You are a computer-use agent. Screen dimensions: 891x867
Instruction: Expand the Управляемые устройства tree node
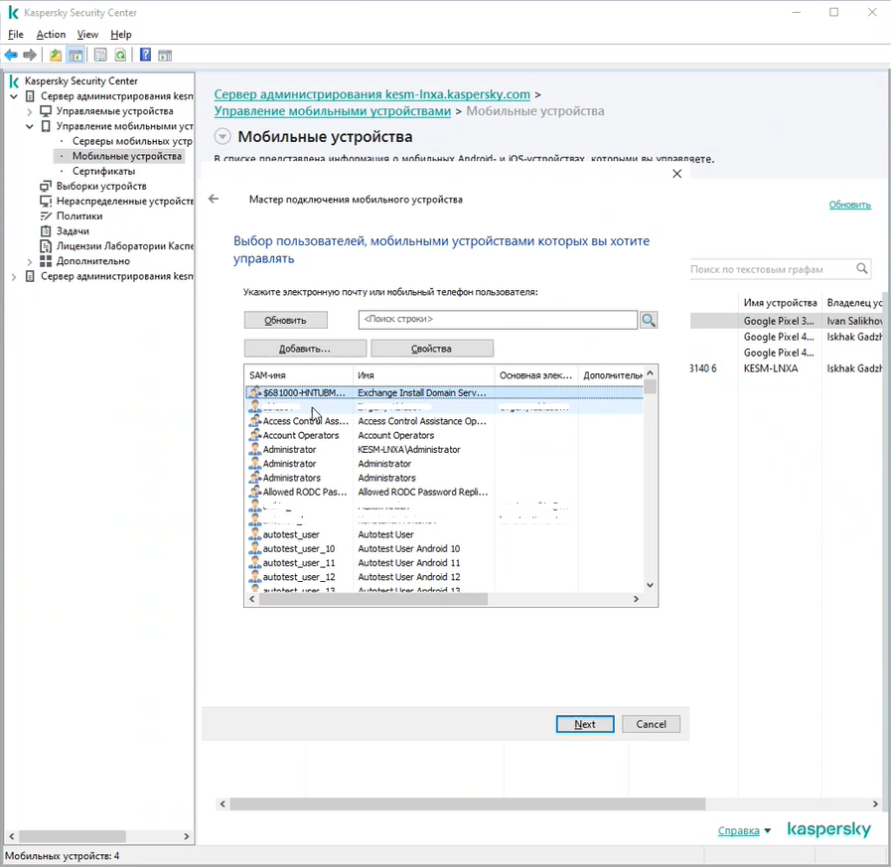pos(30,112)
